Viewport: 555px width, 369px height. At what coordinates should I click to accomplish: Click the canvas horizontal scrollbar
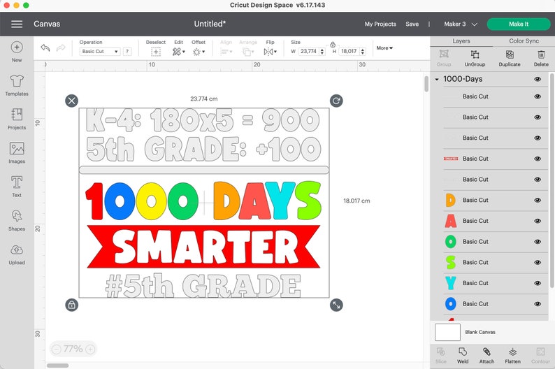[58, 366]
